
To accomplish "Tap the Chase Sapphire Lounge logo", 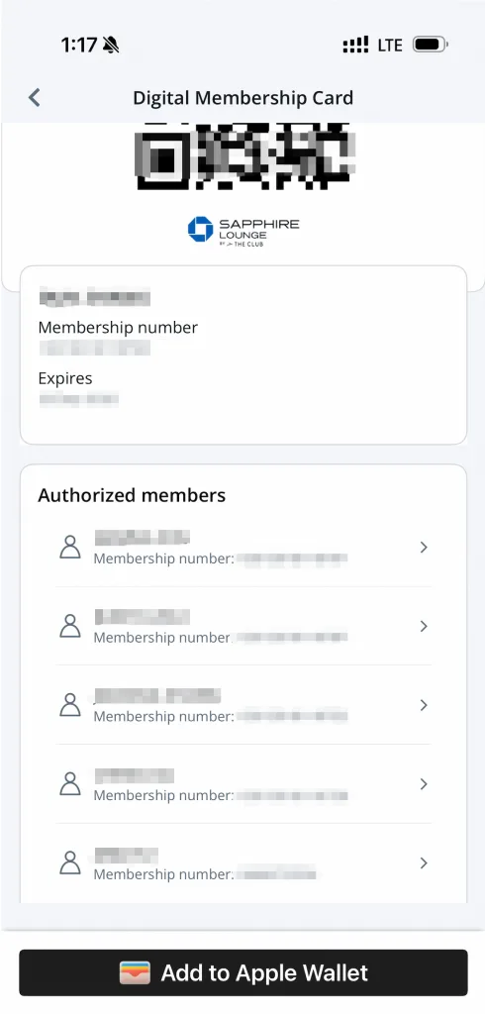I will (x=243, y=231).
